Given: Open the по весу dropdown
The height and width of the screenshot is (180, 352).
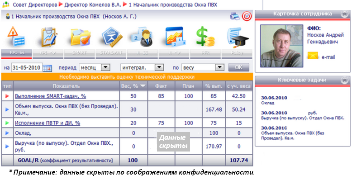Looking at the screenshot, I should pos(203,67).
